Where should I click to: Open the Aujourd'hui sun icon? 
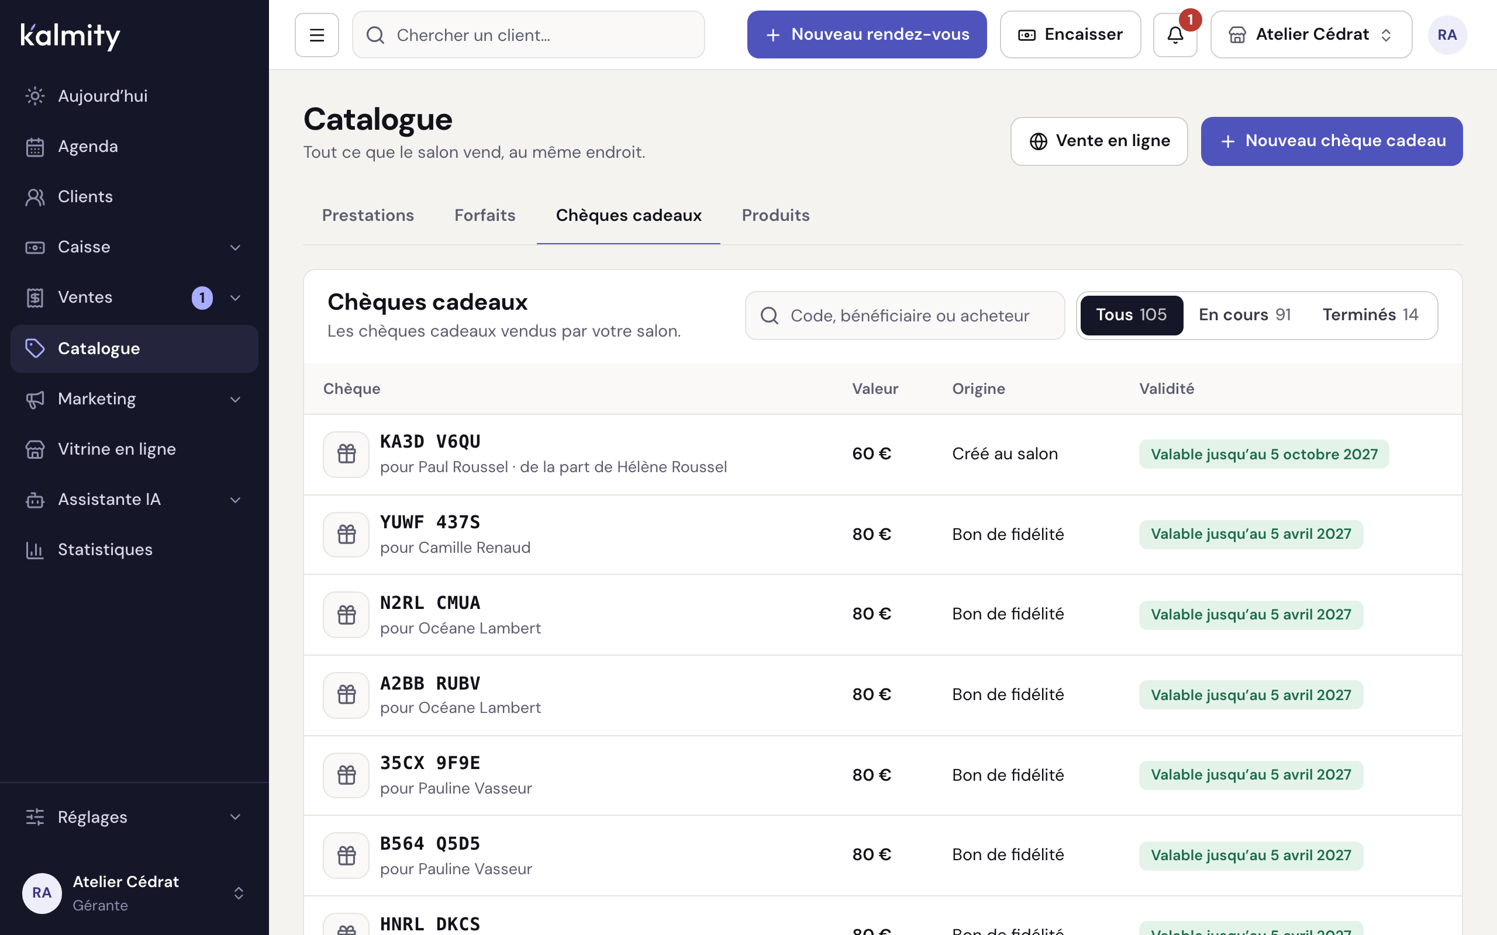[x=35, y=96]
